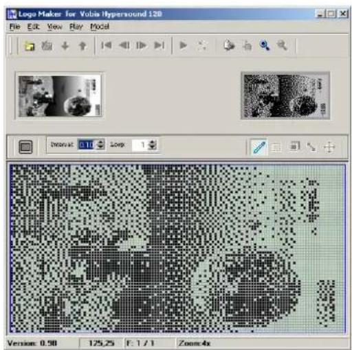Click the Loop count field
Screen dimensions: 352x350
pos(140,145)
